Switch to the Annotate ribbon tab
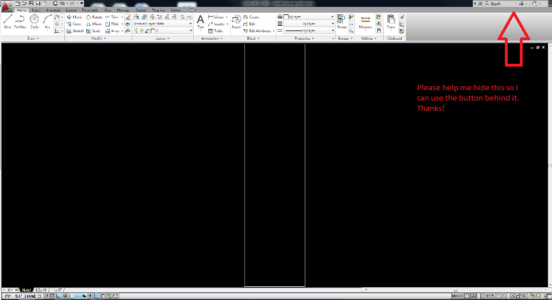Screen dimensions: 552x300 point(53,10)
